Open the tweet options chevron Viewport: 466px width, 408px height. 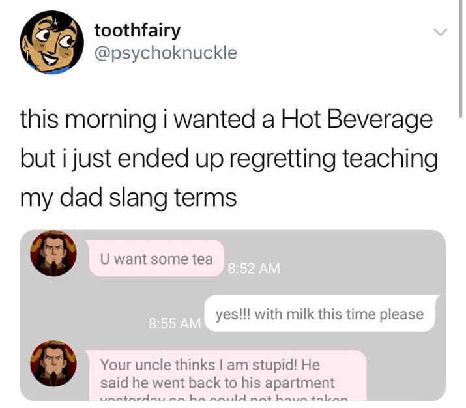(x=440, y=32)
